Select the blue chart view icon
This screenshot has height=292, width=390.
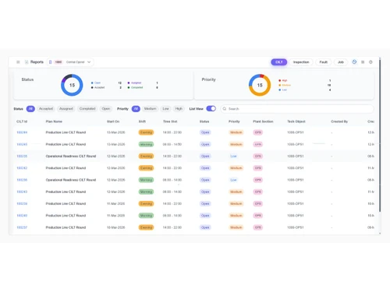pyautogui.click(x=354, y=62)
